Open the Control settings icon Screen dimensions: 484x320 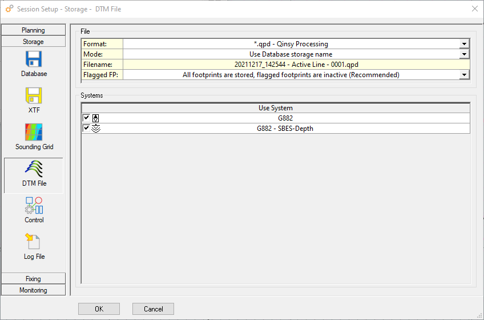(x=34, y=206)
